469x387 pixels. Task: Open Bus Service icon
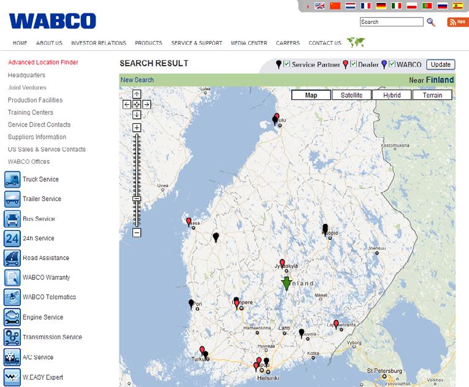click(x=12, y=219)
